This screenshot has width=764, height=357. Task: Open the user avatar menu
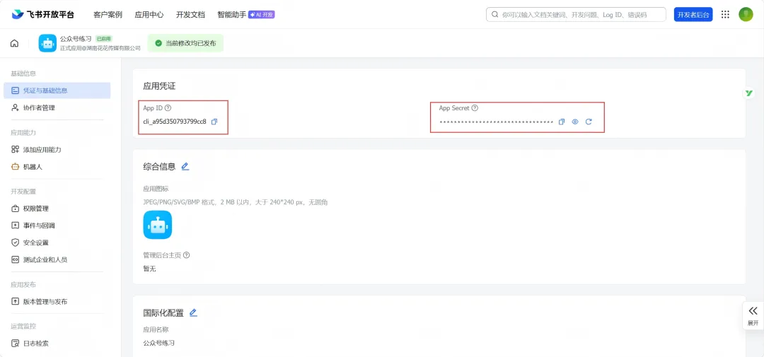[x=746, y=15]
